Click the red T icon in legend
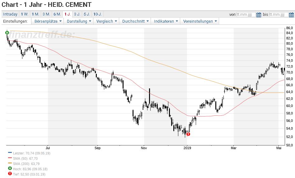 (x=10, y=174)
